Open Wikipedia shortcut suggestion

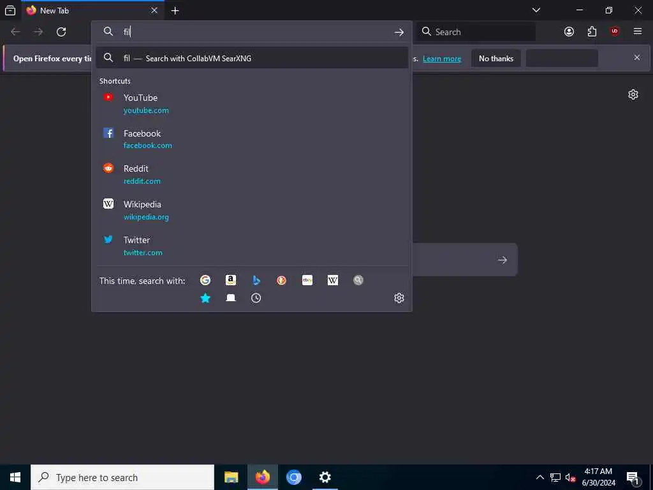251,211
